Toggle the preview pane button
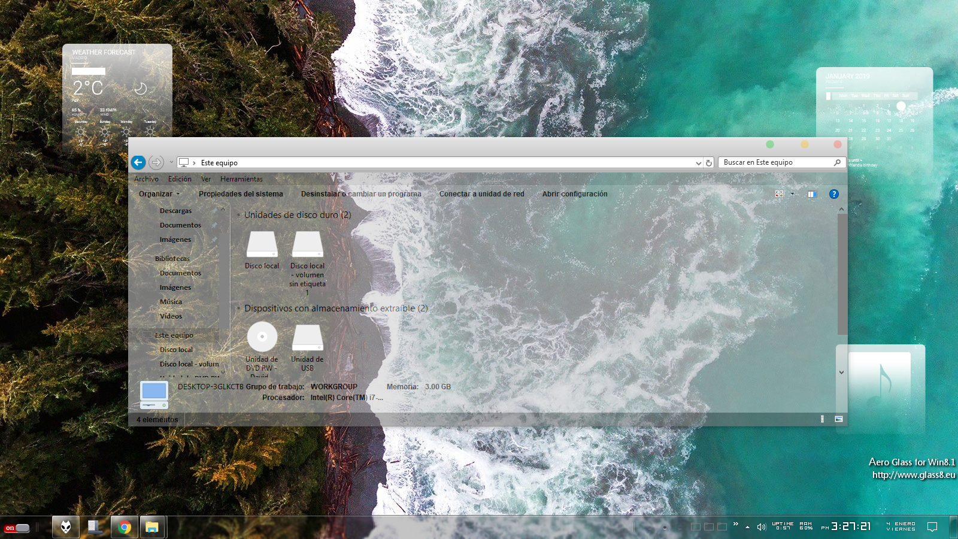The height and width of the screenshot is (539, 958). coord(812,194)
